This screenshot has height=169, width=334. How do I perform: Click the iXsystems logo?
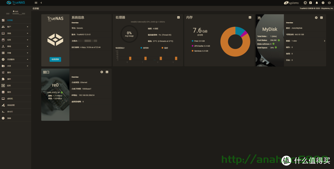click(291, 3)
